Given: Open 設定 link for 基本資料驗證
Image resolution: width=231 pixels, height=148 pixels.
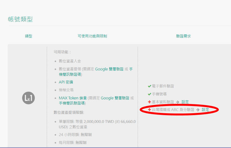Looking at the screenshot, I should (x=185, y=102).
